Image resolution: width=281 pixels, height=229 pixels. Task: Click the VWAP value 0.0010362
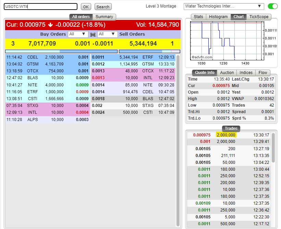[264, 99]
